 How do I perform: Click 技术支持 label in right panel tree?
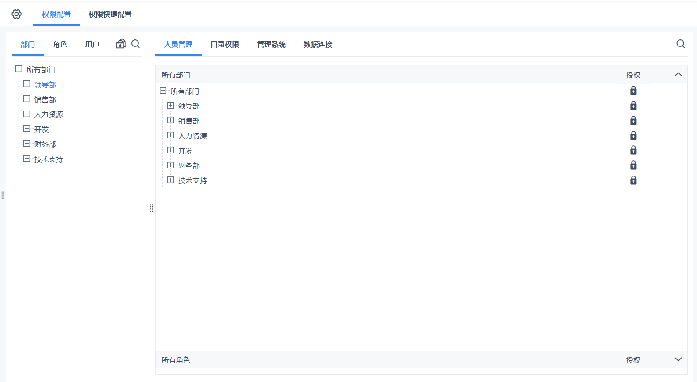click(x=192, y=181)
